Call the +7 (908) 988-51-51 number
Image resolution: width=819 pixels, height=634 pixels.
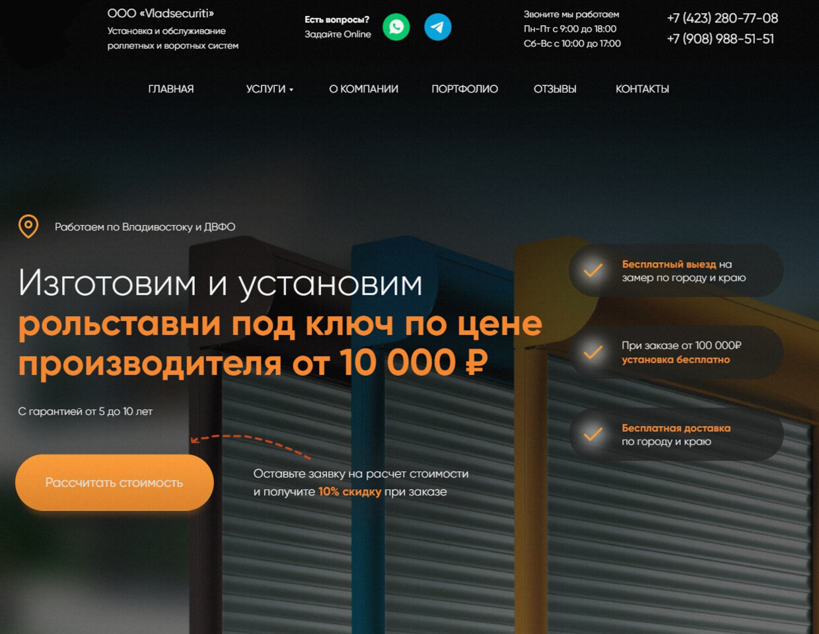[720, 39]
